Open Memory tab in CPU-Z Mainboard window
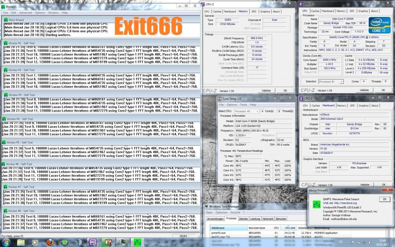395x247 pixels. pyautogui.click(x=341, y=106)
